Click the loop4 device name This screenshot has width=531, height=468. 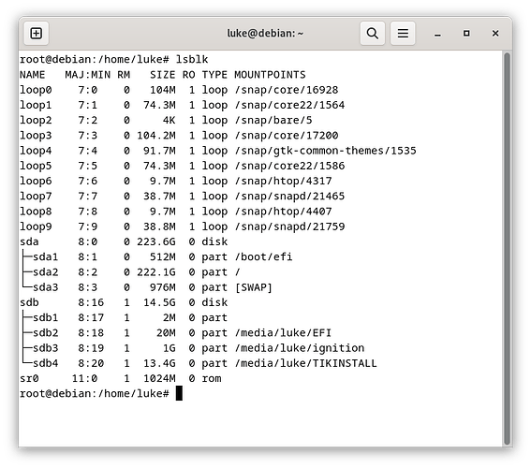click(36, 151)
